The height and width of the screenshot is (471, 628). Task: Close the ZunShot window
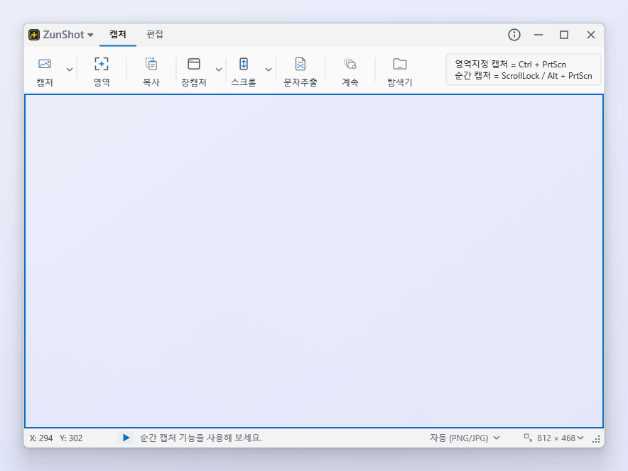(591, 35)
